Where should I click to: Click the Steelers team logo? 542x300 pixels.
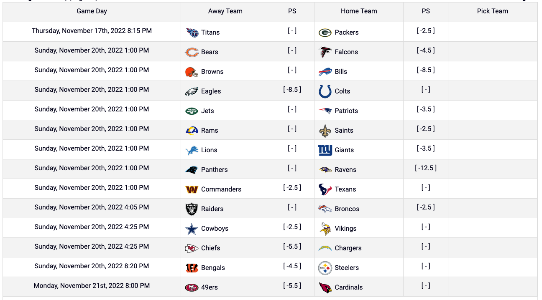click(x=325, y=268)
